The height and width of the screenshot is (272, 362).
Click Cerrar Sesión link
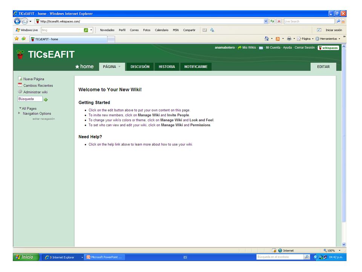[305, 48]
